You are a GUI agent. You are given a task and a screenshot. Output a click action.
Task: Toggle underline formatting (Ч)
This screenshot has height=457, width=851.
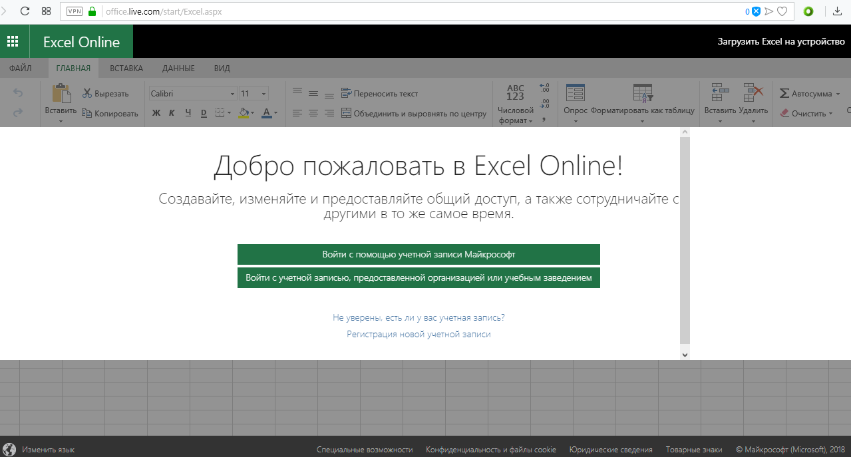[x=188, y=113]
